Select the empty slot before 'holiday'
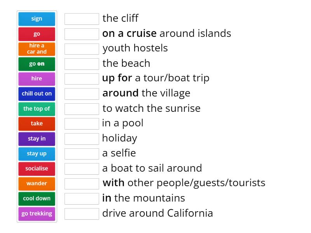Viewport: 311px width, 233px height. [82, 139]
